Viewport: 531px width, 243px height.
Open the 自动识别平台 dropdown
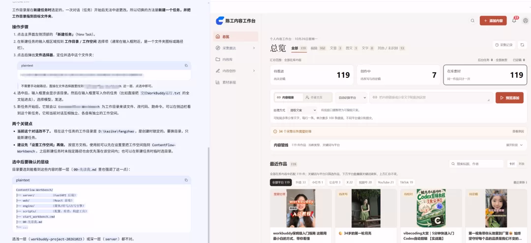tap(351, 97)
